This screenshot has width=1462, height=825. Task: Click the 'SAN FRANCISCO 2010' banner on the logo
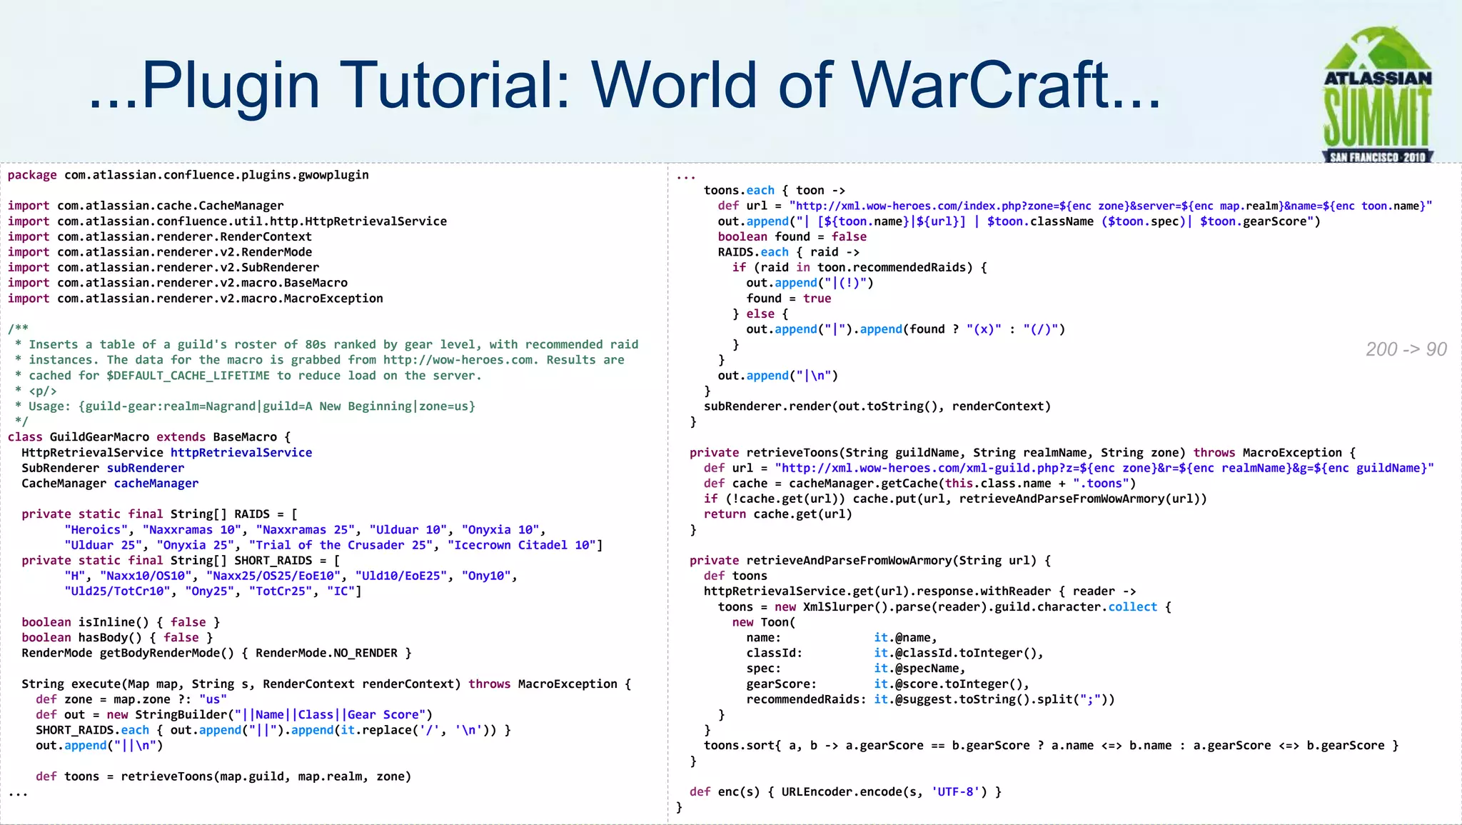tap(1377, 157)
